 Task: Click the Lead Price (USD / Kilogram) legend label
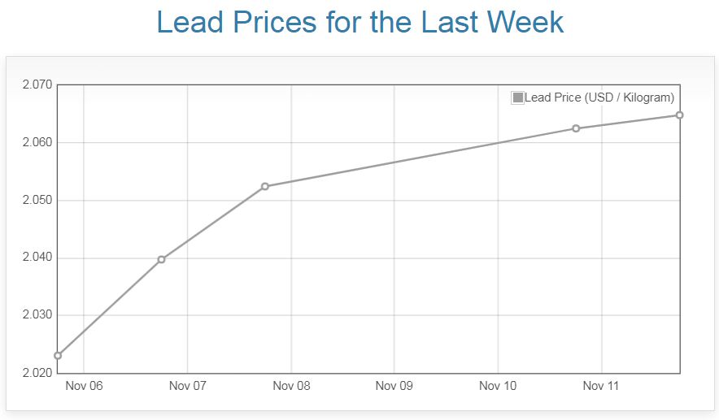tap(599, 97)
